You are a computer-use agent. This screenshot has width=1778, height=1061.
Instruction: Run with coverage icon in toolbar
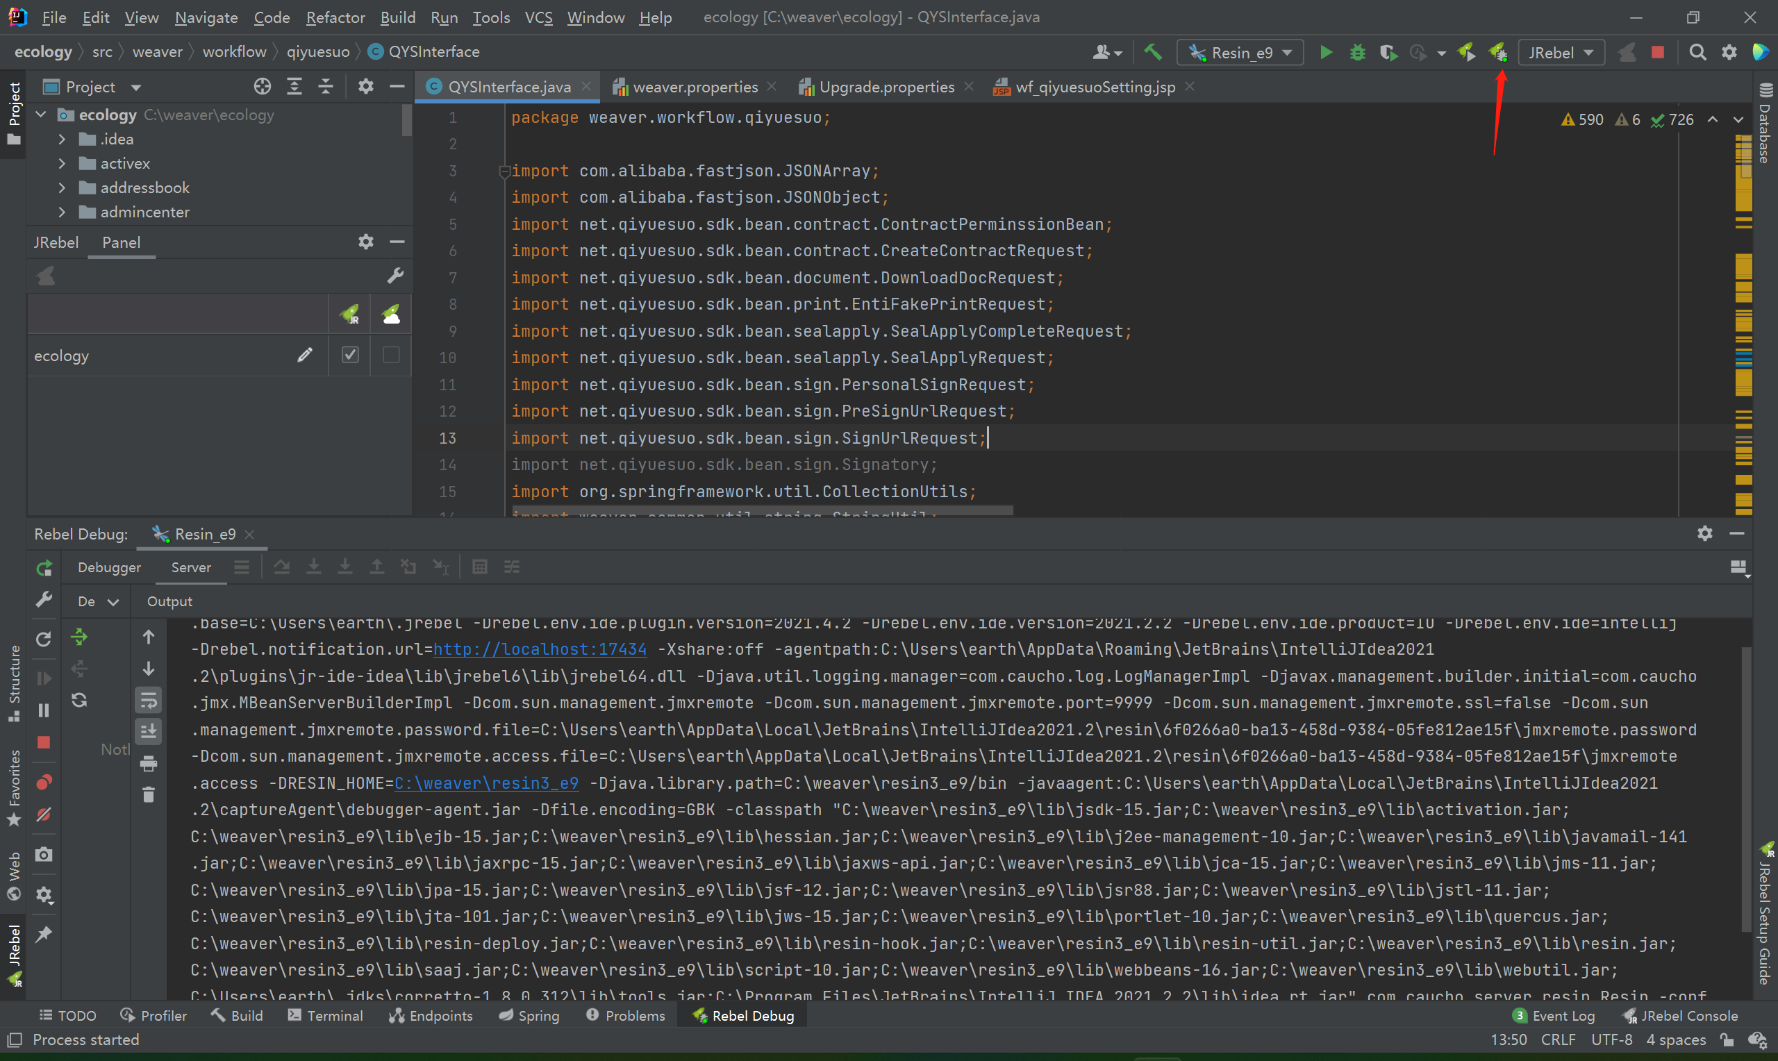coord(1388,52)
